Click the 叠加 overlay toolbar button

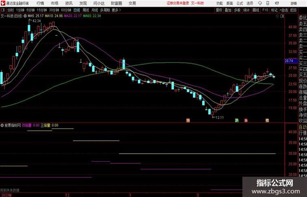[228, 10]
